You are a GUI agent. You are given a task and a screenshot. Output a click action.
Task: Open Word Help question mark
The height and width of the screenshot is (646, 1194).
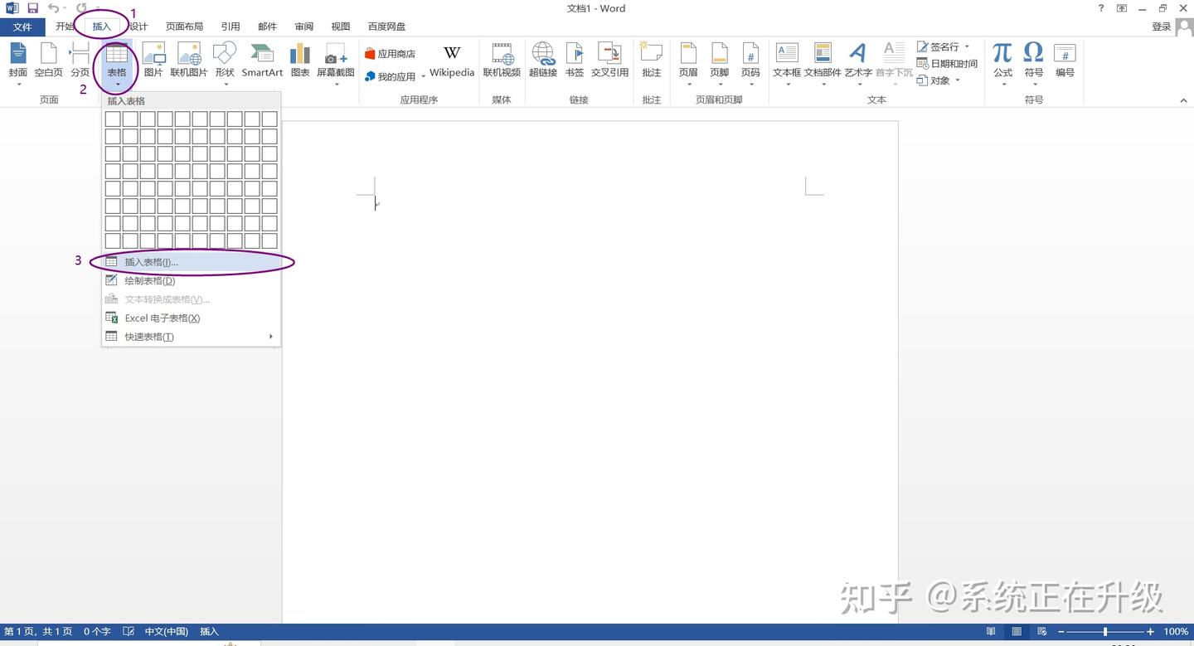[1101, 8]
